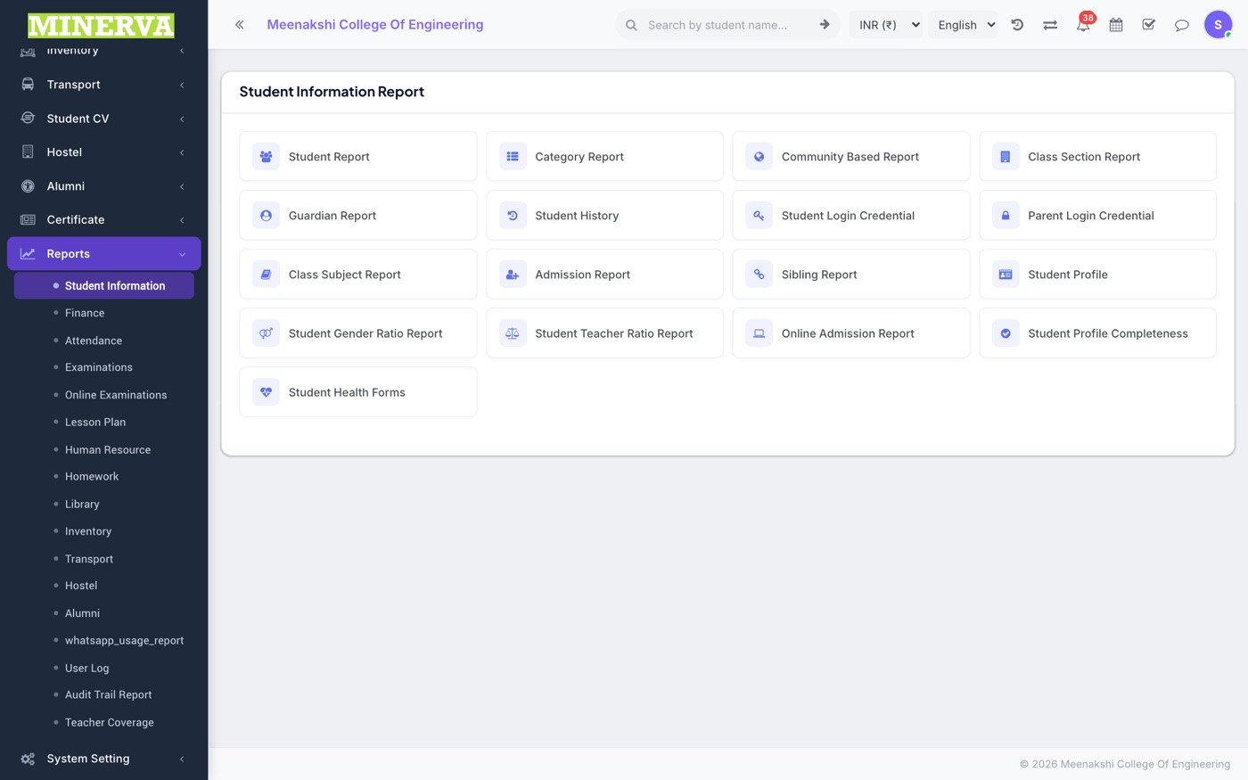Open session history refresh icon

click(x=1017, y=25)
